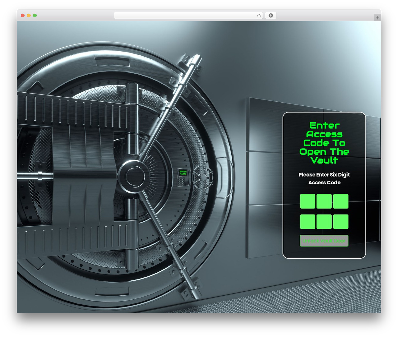Select the fourth access code digit box
The image size is (398, 337).
(308, 222)
